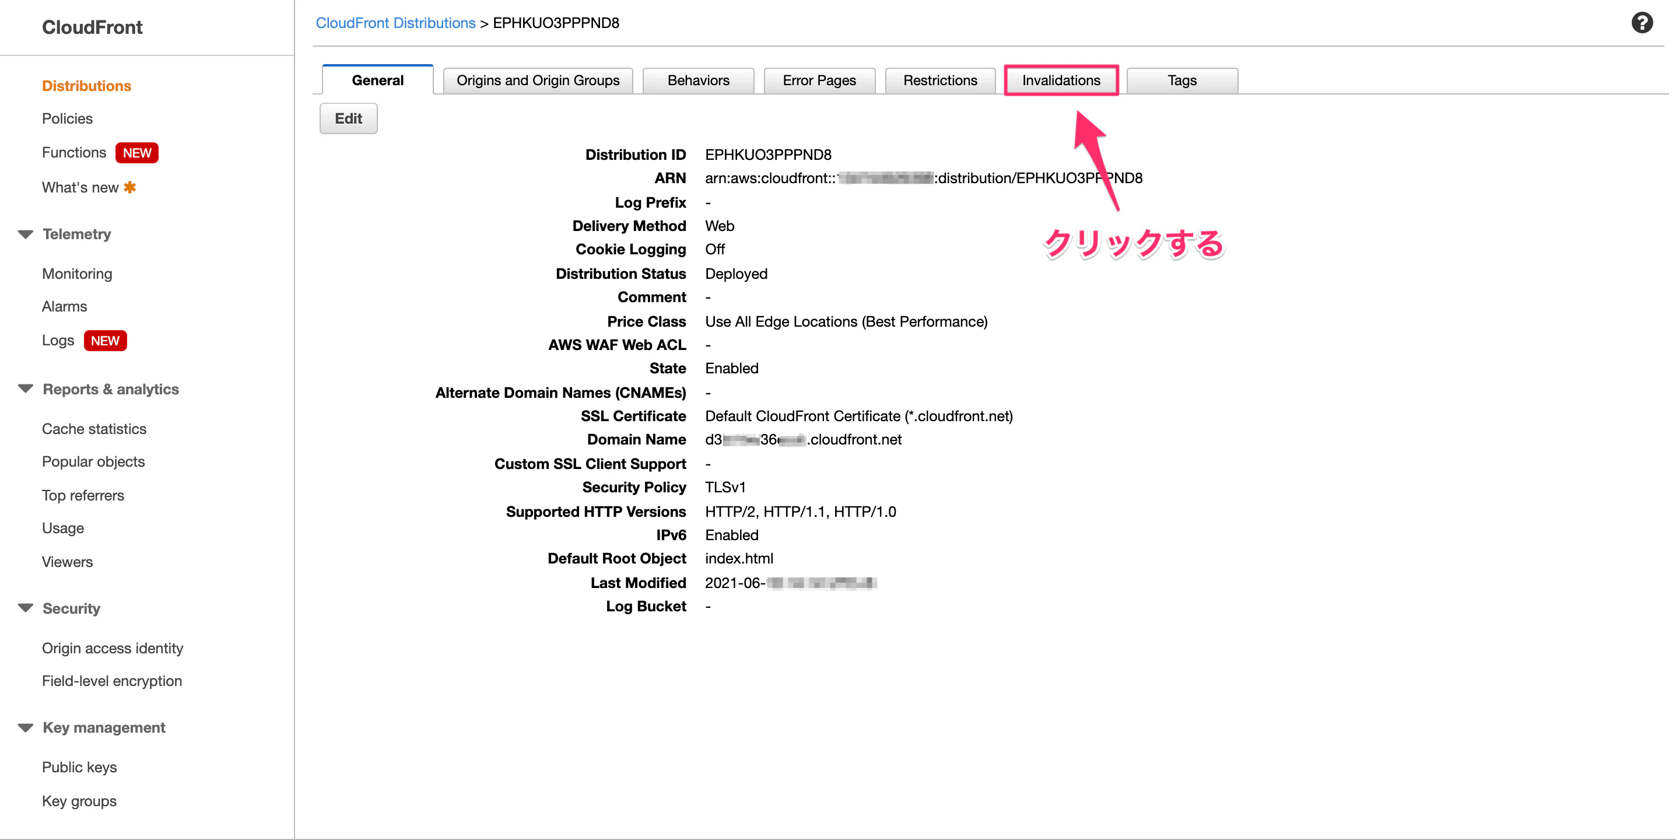
Task: Select the TLSv1 security policy value
Action: click(725, 487)
